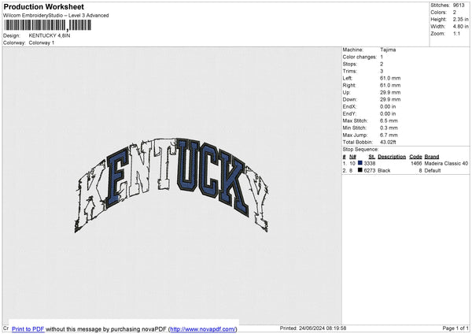Screen dimensions: 472x334
Task: Click the blue color swatch for thread 3338
Action: [x=360, y=163]
